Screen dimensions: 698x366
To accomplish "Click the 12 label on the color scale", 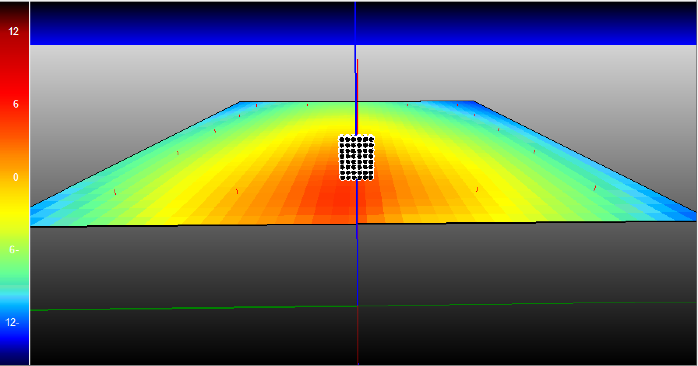I will (x=13, y=31).
